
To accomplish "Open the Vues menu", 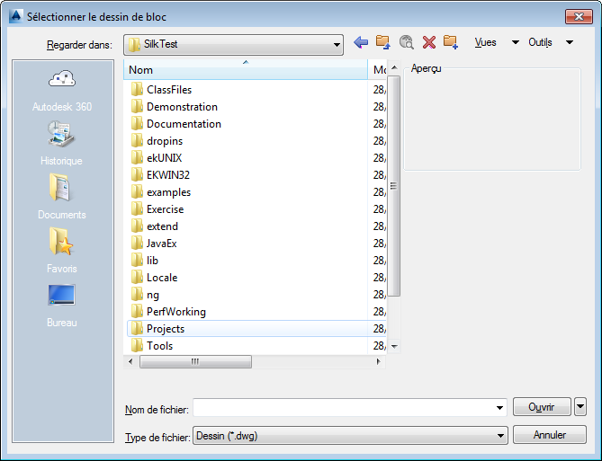I will click(x=485, y=42).
